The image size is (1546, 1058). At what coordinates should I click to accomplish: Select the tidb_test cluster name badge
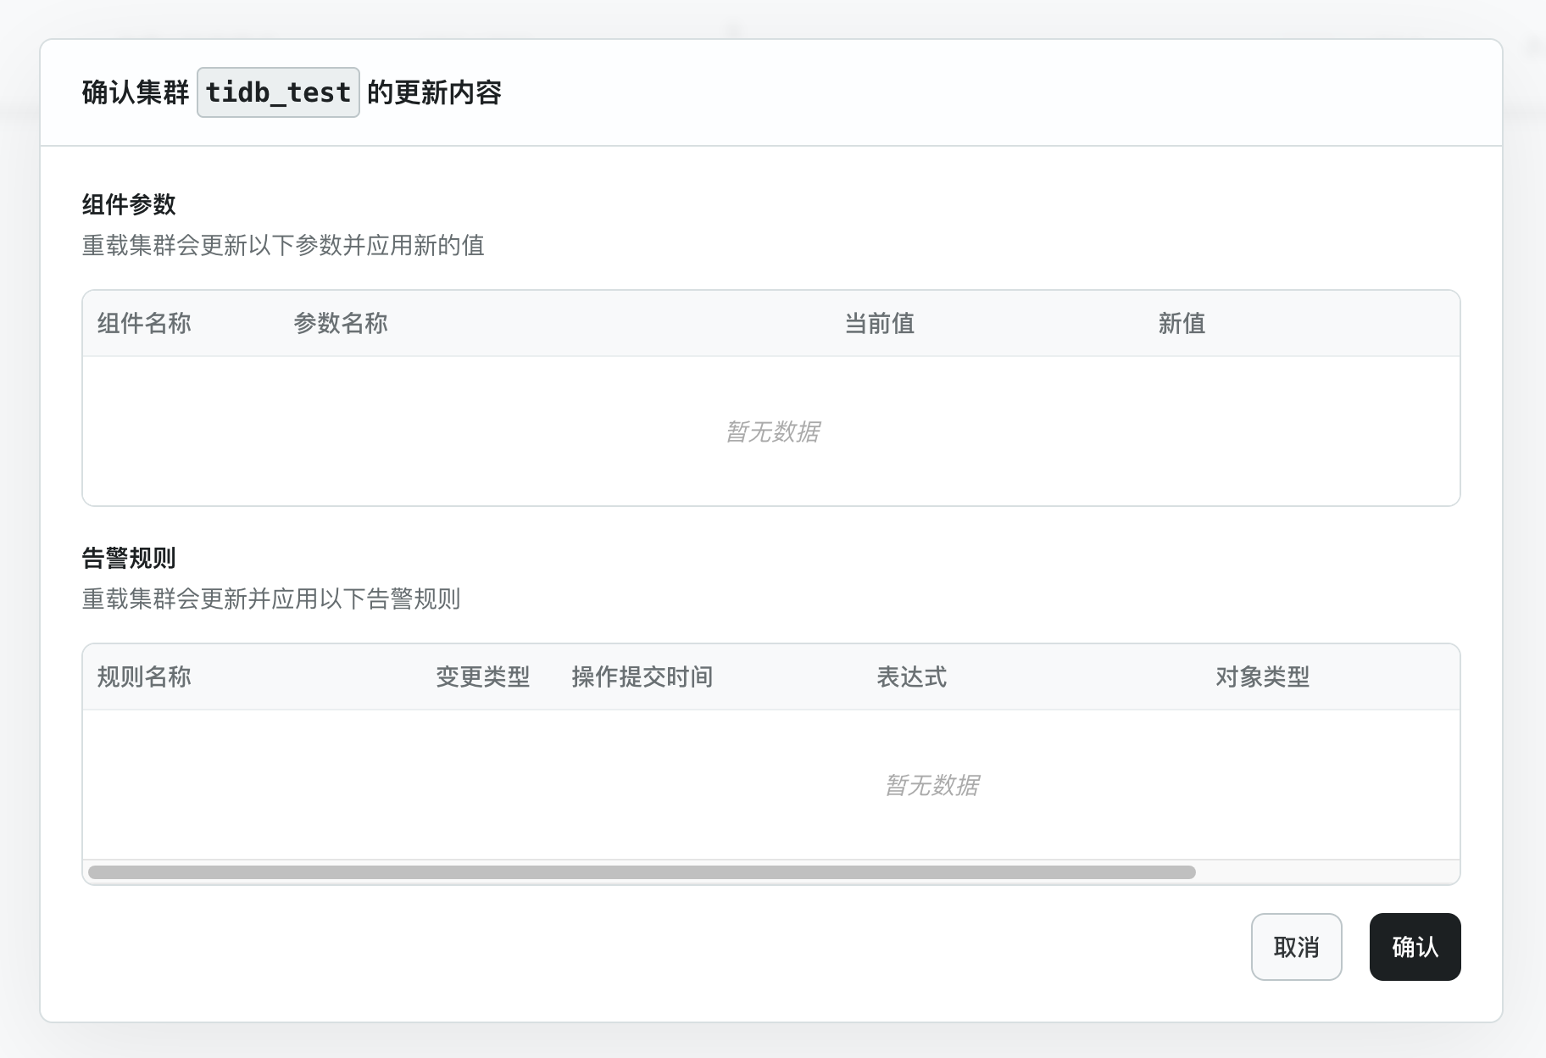click(278, 92)
